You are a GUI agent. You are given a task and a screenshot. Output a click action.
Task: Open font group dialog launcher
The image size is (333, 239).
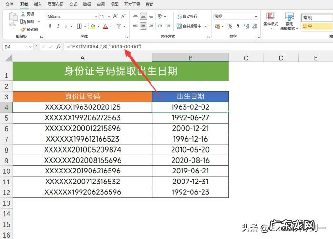click(x=127, y=37)
